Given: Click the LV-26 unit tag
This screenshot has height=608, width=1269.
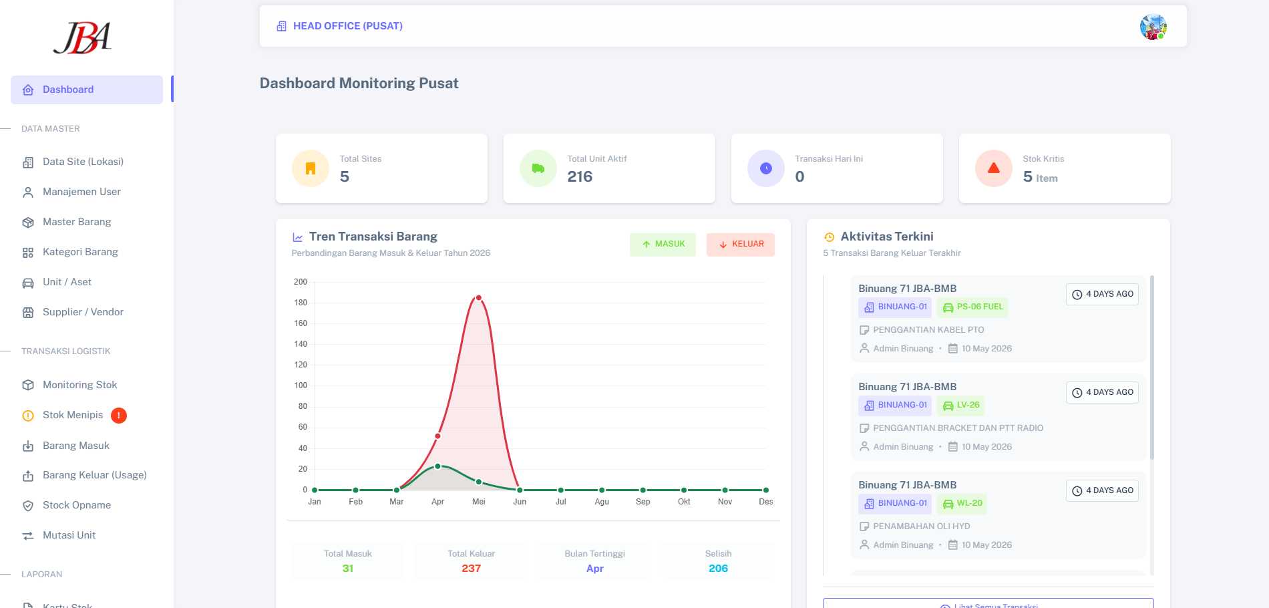Looking at the screenshot, I should pos(961,406).
